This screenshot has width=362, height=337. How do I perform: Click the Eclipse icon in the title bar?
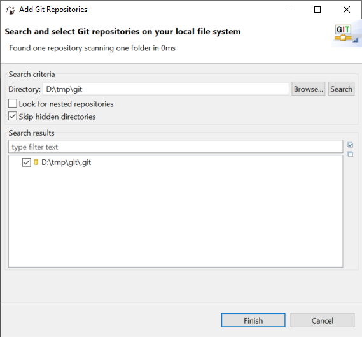coord(10,10)
